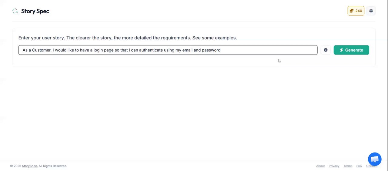Click the 240 credits balance number
The height and width of the screenshot is (171, 388).
(x=359, y=11)
